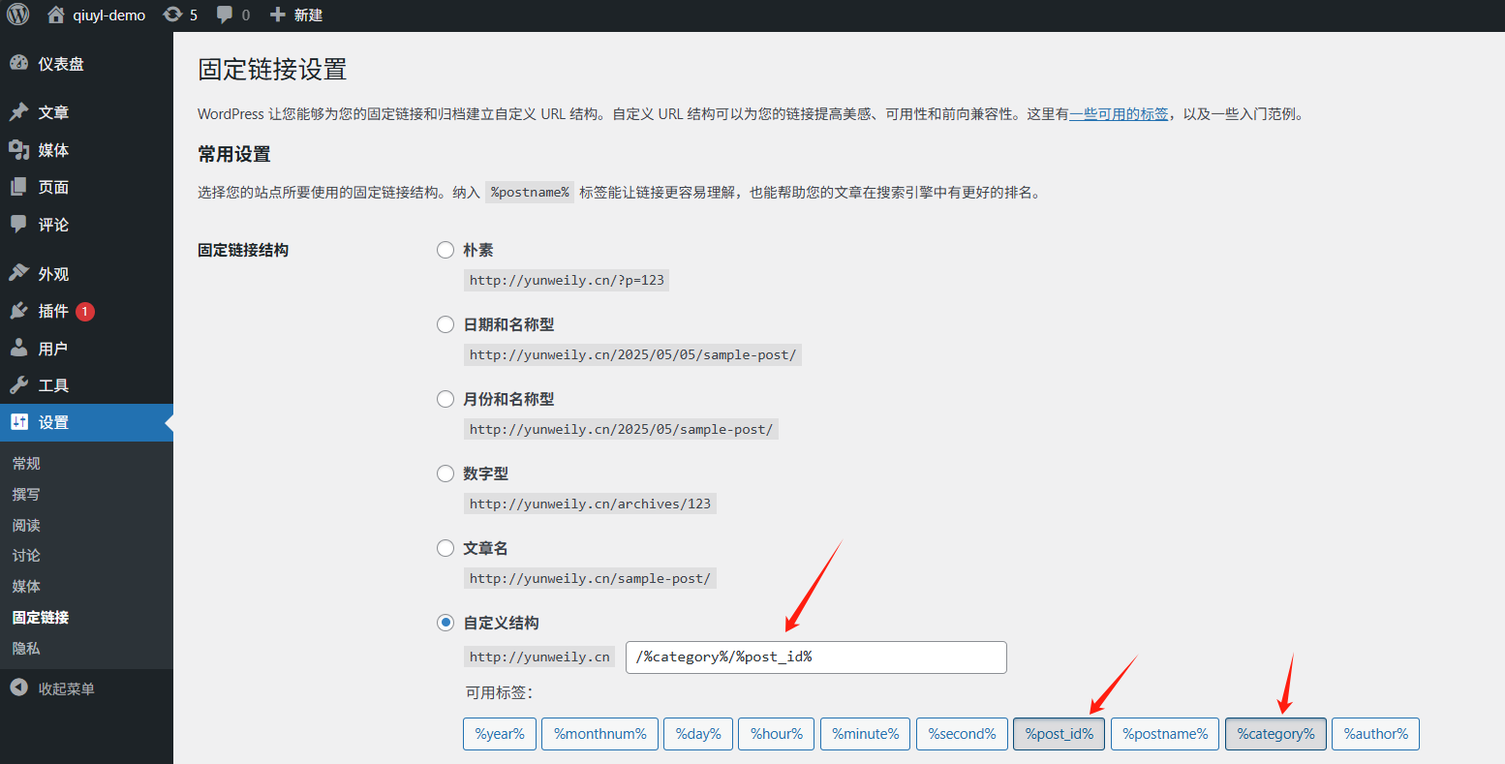Click the %postname% code in description
This screenshot has width=1505, height=764.
tap(530, 192)
